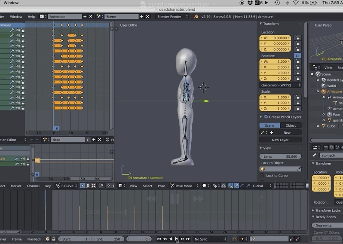Open the Marker menu in graph editor

[x=16, y=186]
